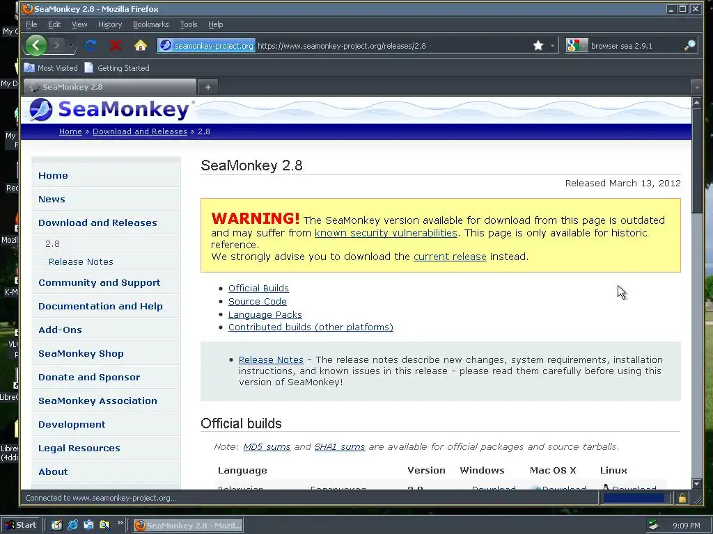This screenshot has height=534, width=713.
Task: Select the SeaMonkey 2.8 tab
Action: (109, 87)
